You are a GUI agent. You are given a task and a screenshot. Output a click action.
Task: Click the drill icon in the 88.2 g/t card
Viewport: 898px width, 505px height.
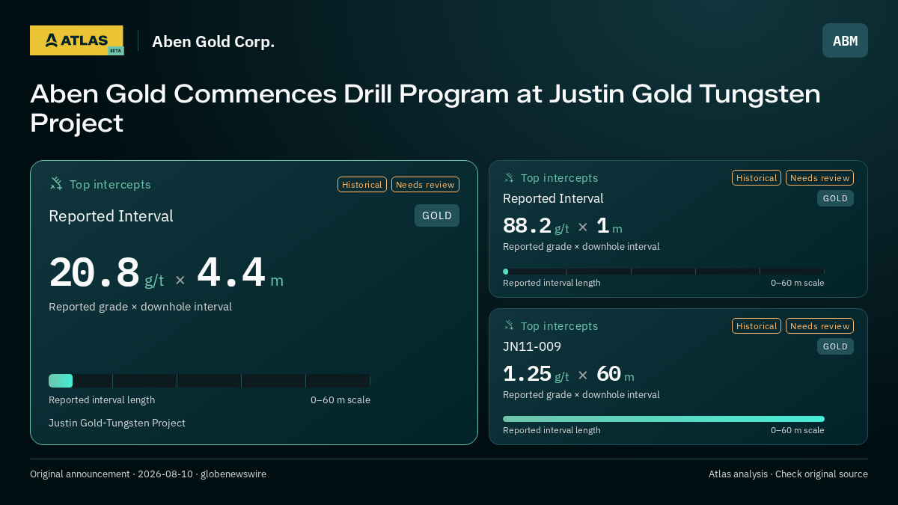pyautogui.click(x=509, y=178)
